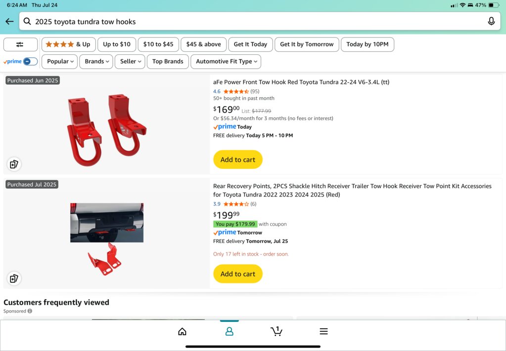Click the Customers frequently viewed heading
This screenshot has height=351, width=506.
coord(56,303)
